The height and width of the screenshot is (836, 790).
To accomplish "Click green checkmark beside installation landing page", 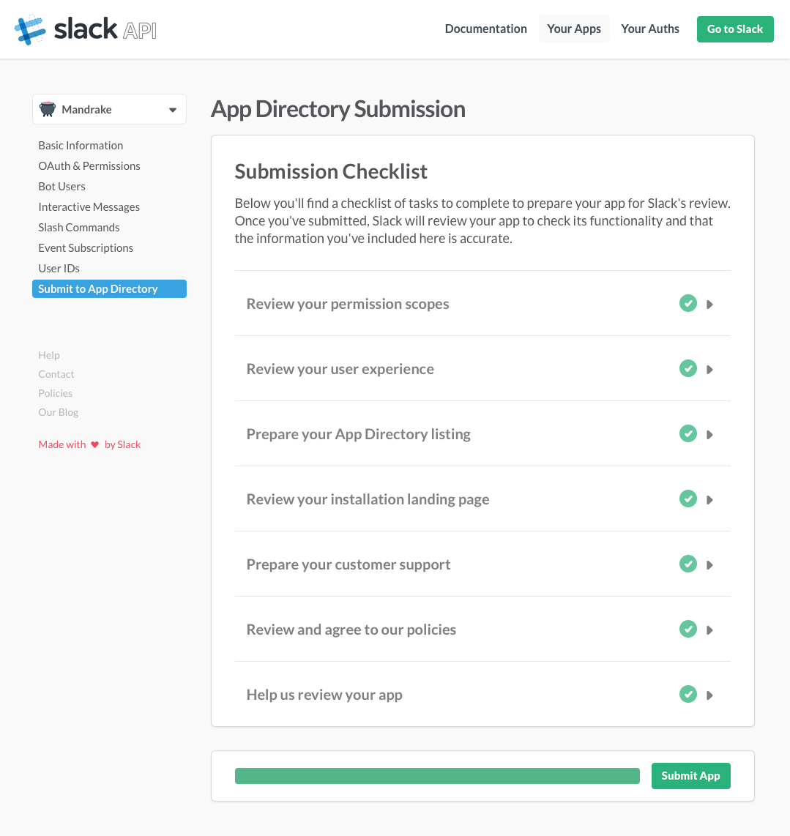I will pyautogui.click(x=688, y=499).
